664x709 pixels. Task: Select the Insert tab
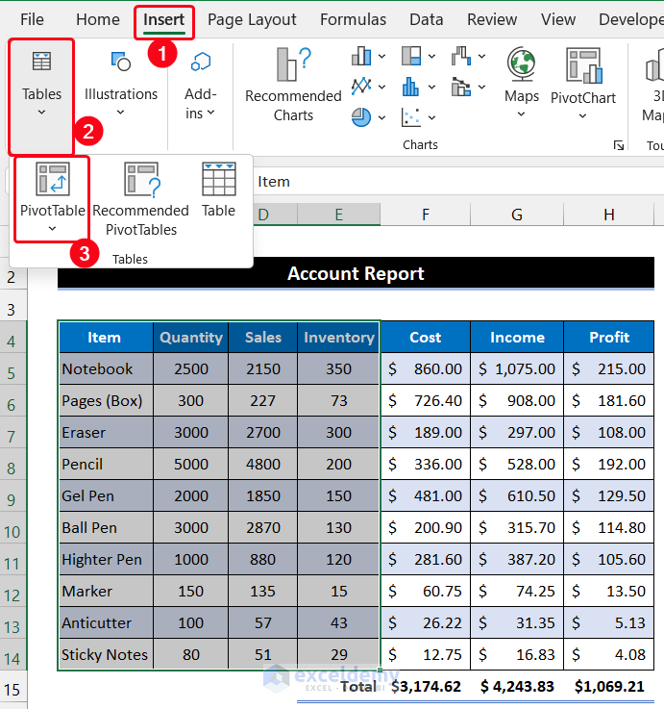[x=164, y=19]
